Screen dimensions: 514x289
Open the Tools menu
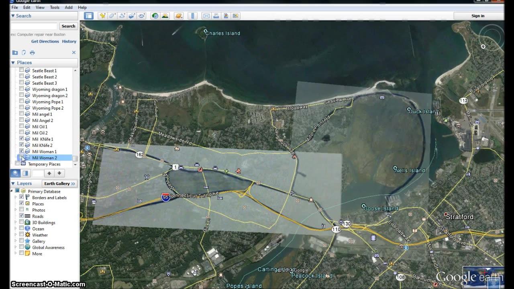click(x=55, y=7)
